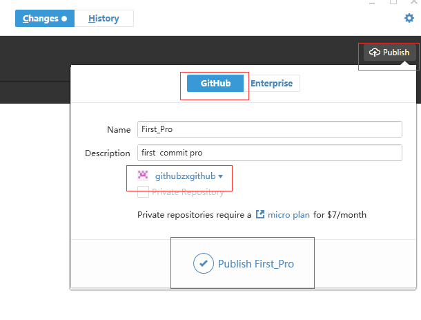Switch to the Changes tab
The height and width of the screenshot is (320, 421).
tap(45, 18)
